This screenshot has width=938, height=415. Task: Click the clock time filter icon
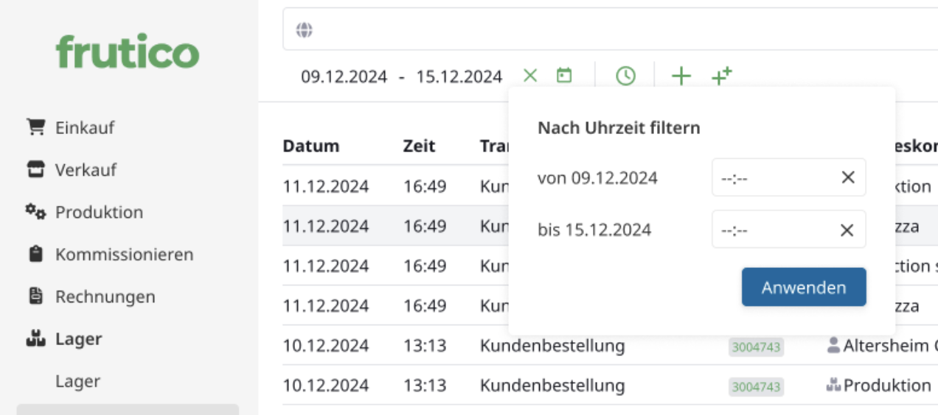(625, 75)
